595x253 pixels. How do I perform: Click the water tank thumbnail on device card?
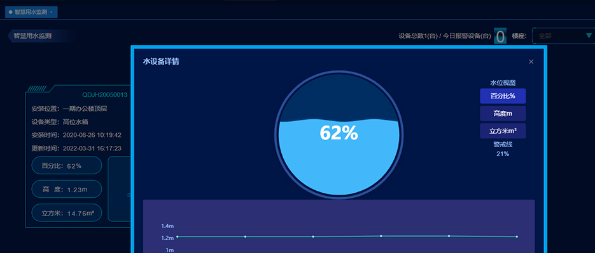point(120,189)
